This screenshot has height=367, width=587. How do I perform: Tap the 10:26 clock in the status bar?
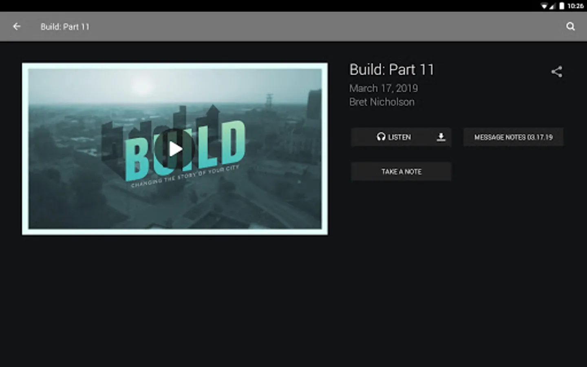pyautogui.click(x=575, y=6)
